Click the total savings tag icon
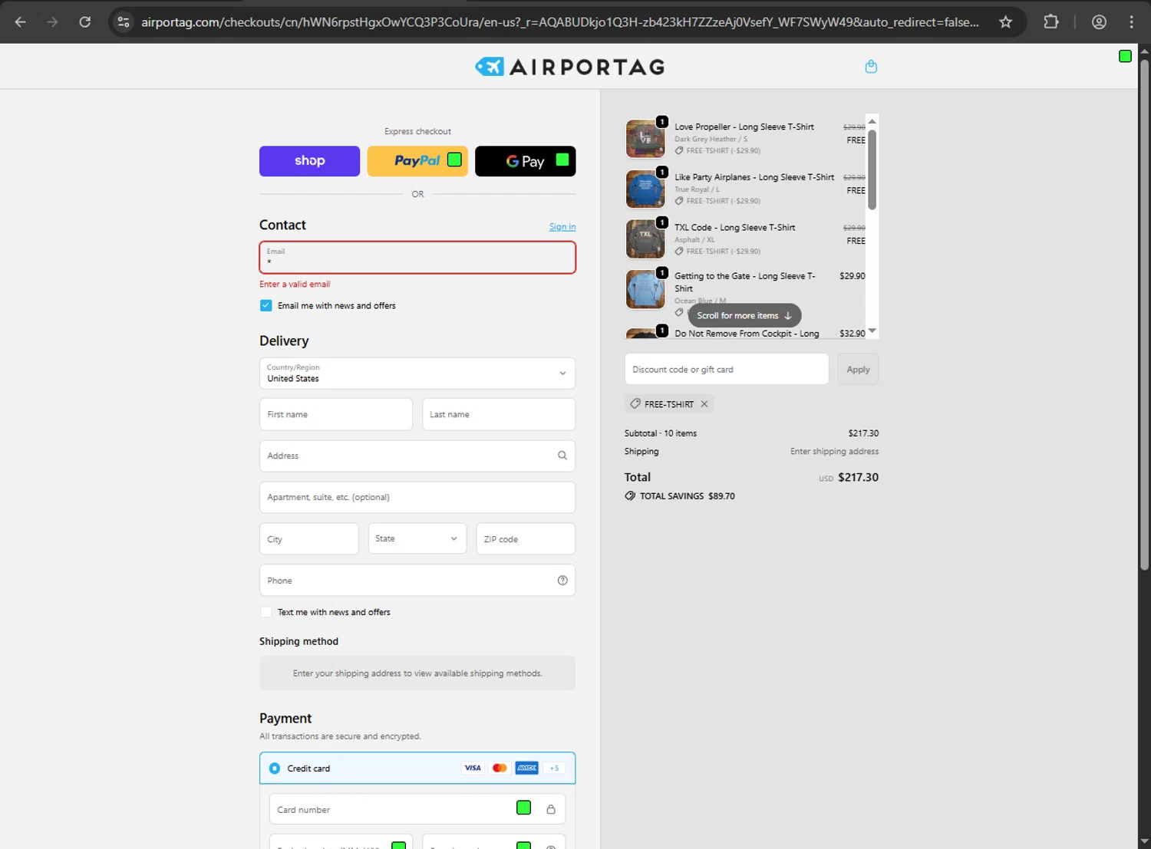This screenshot has height=849, width=1151. [630, 496]
